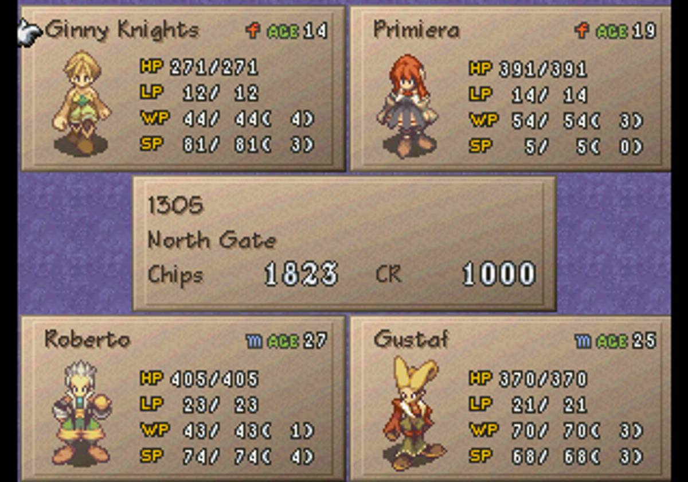Click the CR value 1000
Image resolution: width=688 pixels, height=482 pixels.
(499, 275)
